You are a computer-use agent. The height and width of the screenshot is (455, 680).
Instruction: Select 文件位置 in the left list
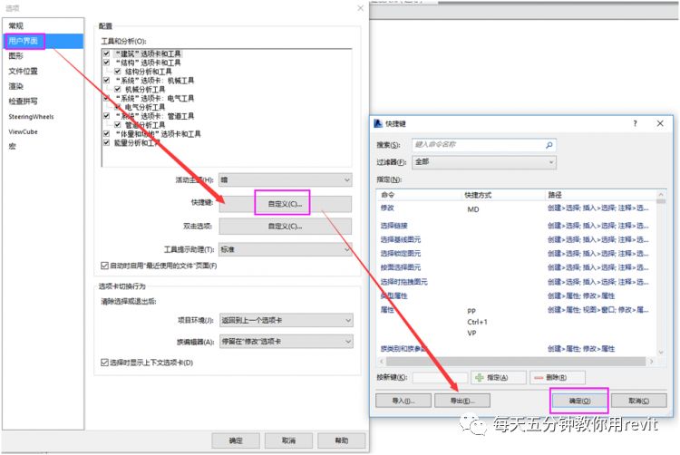pos(23,71)
